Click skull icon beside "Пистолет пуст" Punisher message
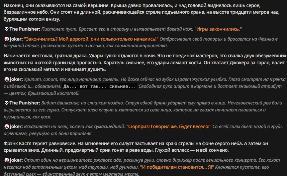Image resolution: width=287 pixels, height=176 pixels. tap(6, 29)
